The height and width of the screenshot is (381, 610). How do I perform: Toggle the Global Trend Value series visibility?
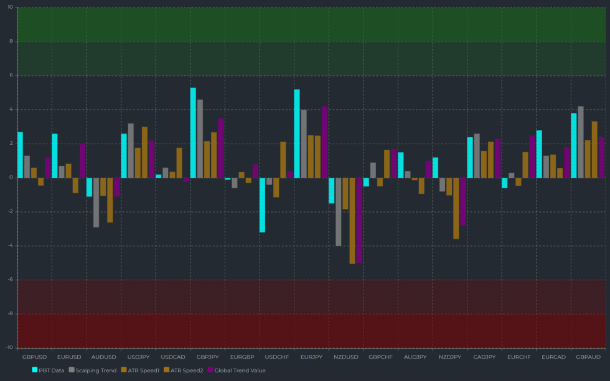pyautogui.click(x=240, y=370)
